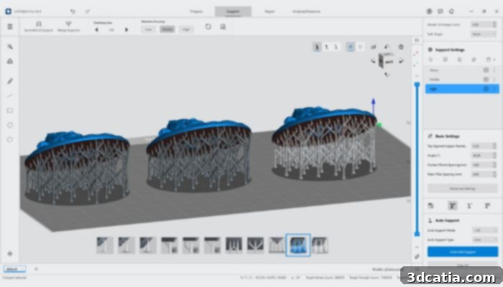Select the Symmetrical Support tool
Viewport: 503px width, 287px height.
(x=39, y=27)
